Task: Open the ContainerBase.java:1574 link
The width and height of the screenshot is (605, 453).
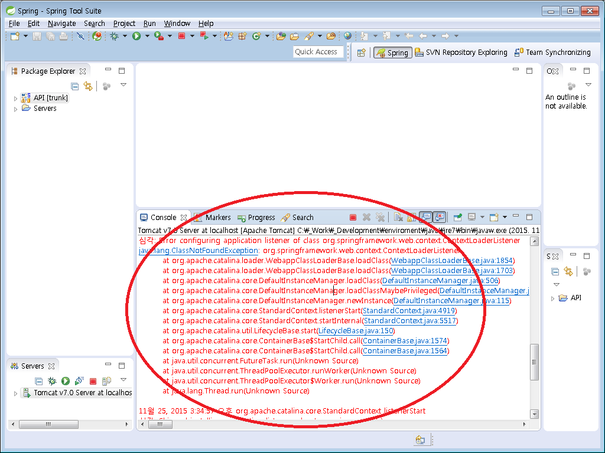Action: [405, 341]
